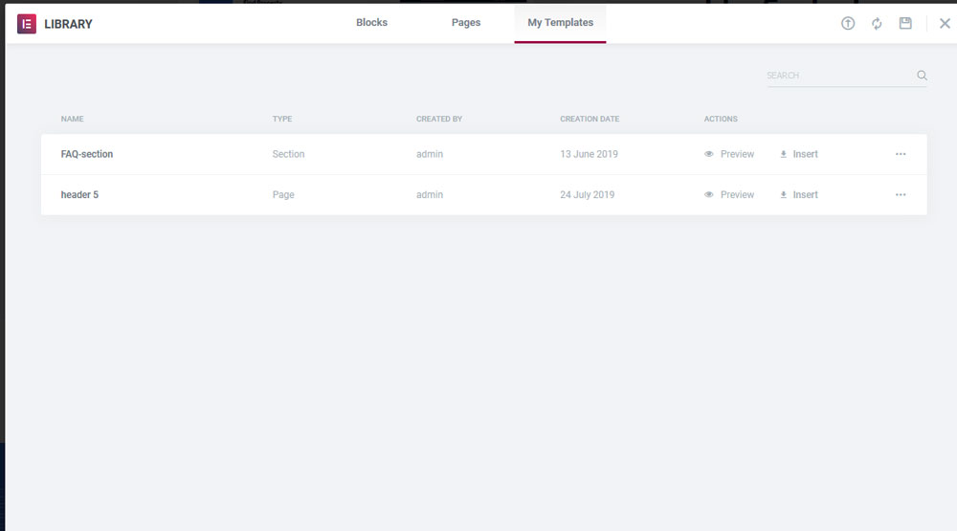Click the import template upload icon

tap(848, 24)
